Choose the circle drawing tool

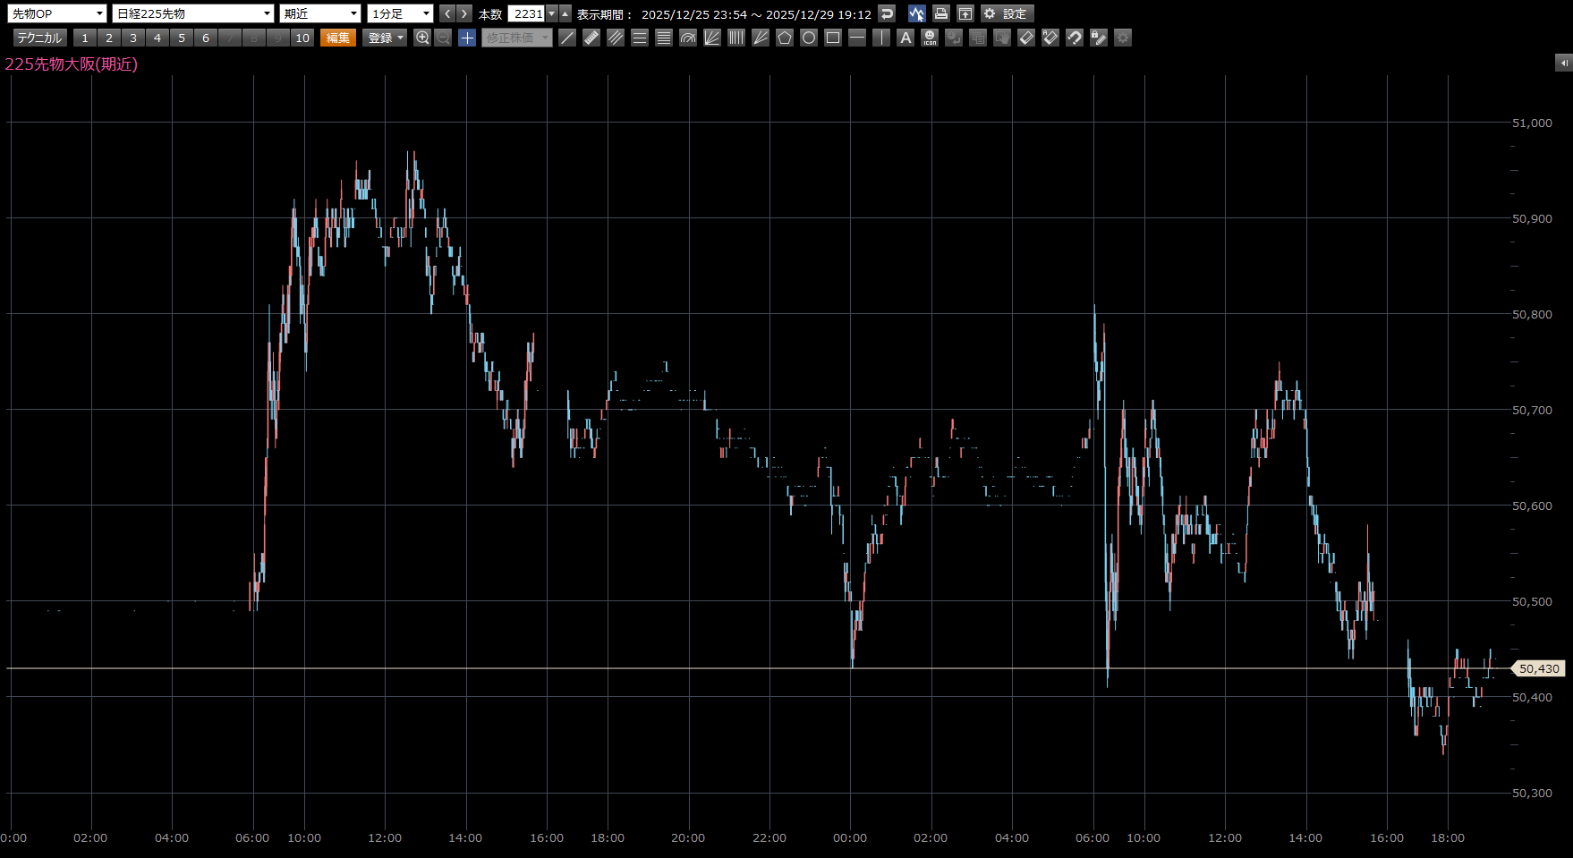(809, 38)
